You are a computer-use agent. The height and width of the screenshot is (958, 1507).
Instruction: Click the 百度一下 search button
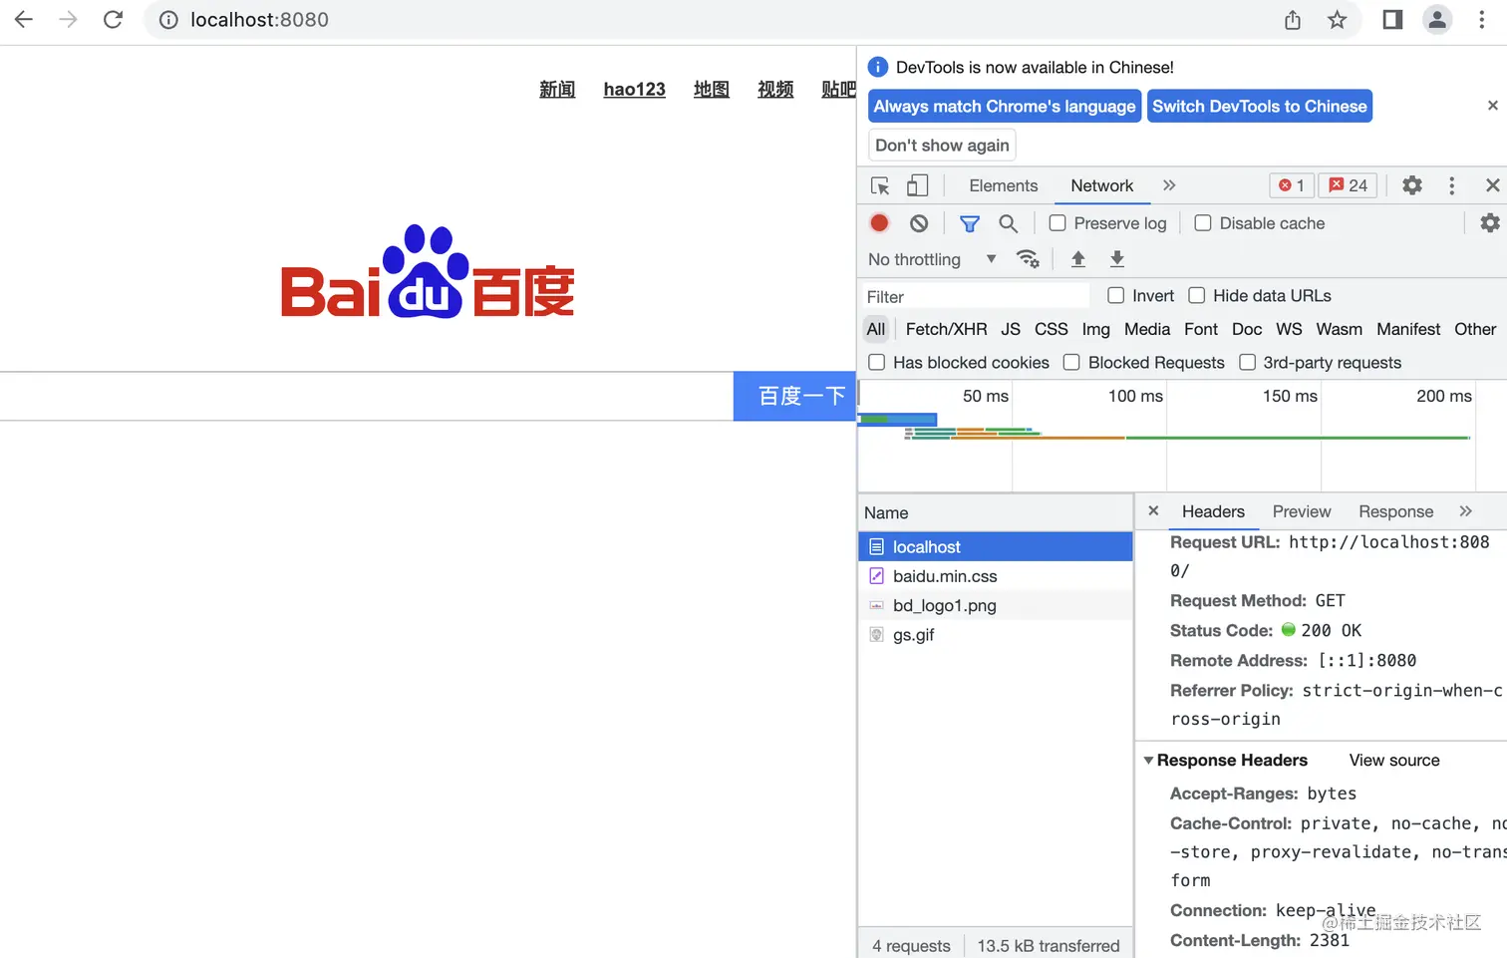[795, 396]
